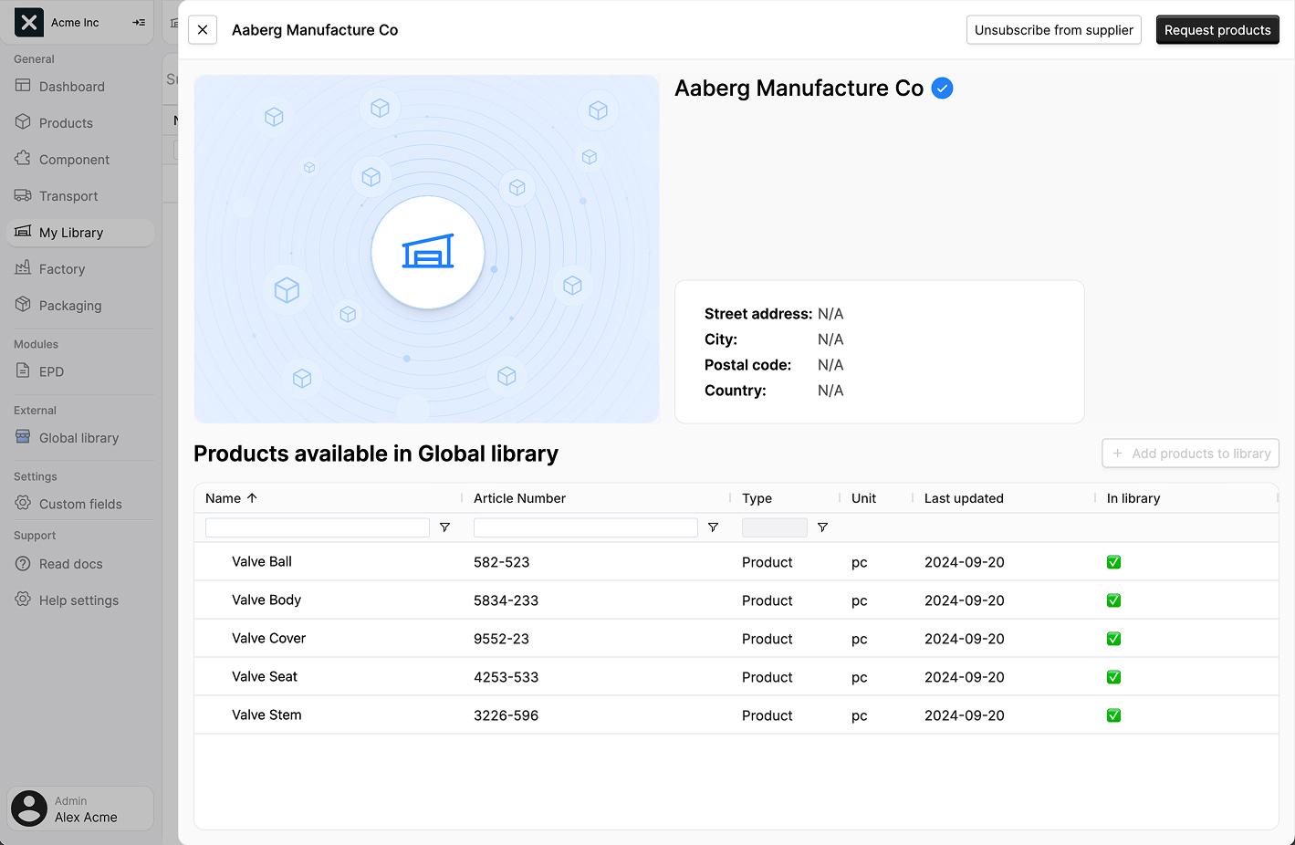The width and height of the screenshot is (1295, 845).
Task: Click the verified badge next to Aaberg Manufacture Co
Action: 943,89
